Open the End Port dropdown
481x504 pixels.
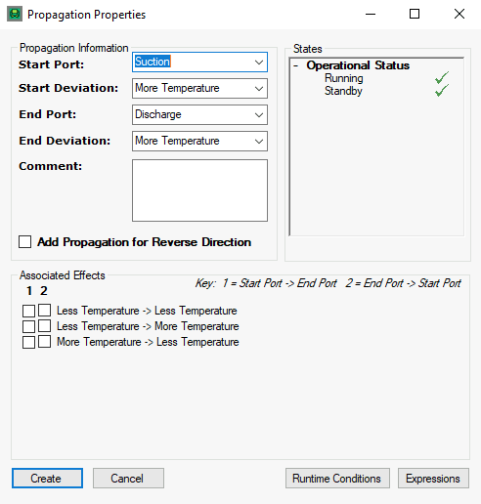259,114
